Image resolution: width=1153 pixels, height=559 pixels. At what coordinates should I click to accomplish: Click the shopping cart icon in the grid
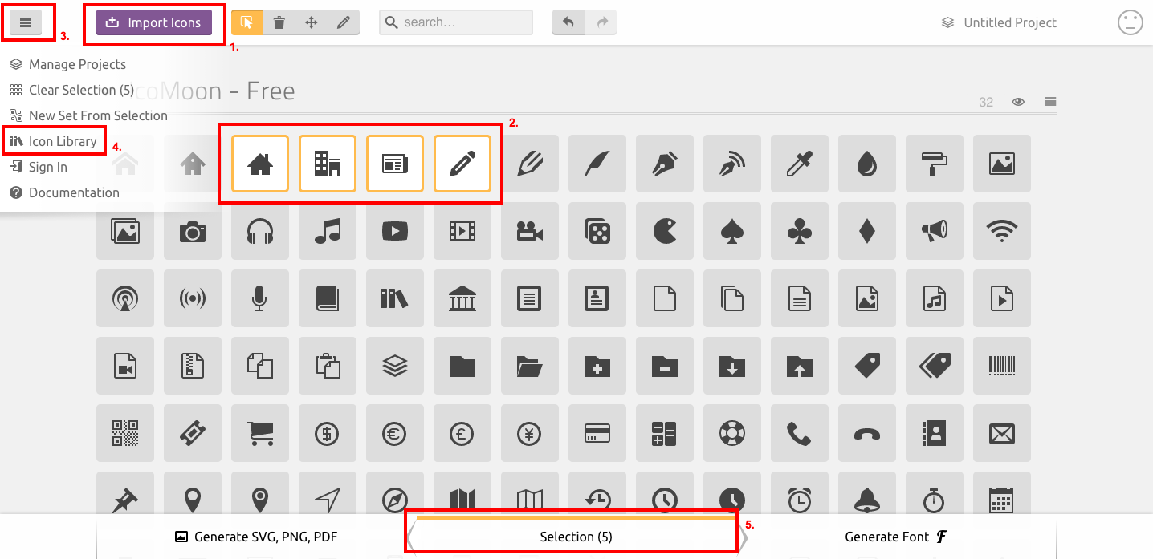coord(260,433)
